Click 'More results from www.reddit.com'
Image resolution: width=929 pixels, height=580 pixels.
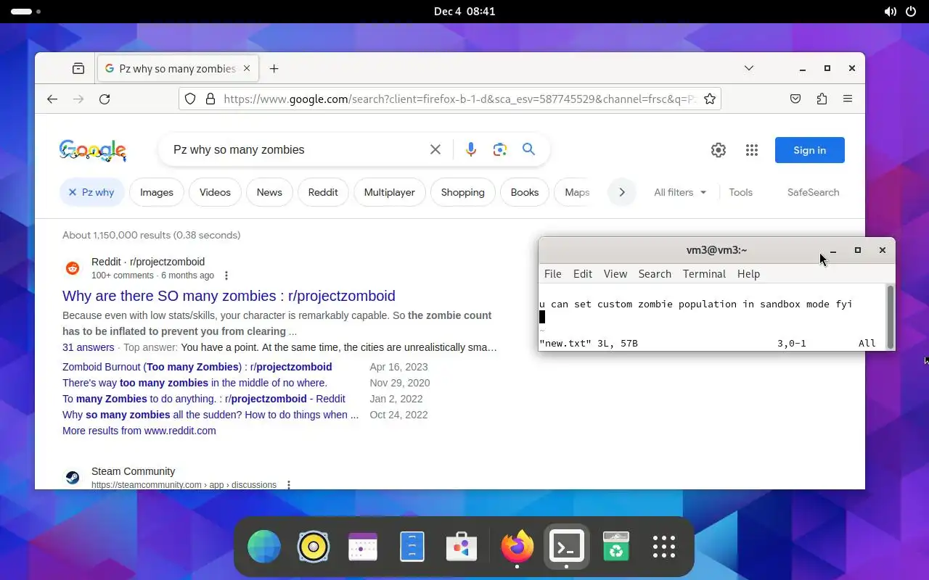139,431
